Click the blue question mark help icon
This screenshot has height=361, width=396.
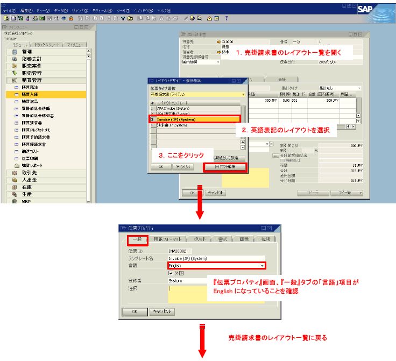(x=227, y=18)
